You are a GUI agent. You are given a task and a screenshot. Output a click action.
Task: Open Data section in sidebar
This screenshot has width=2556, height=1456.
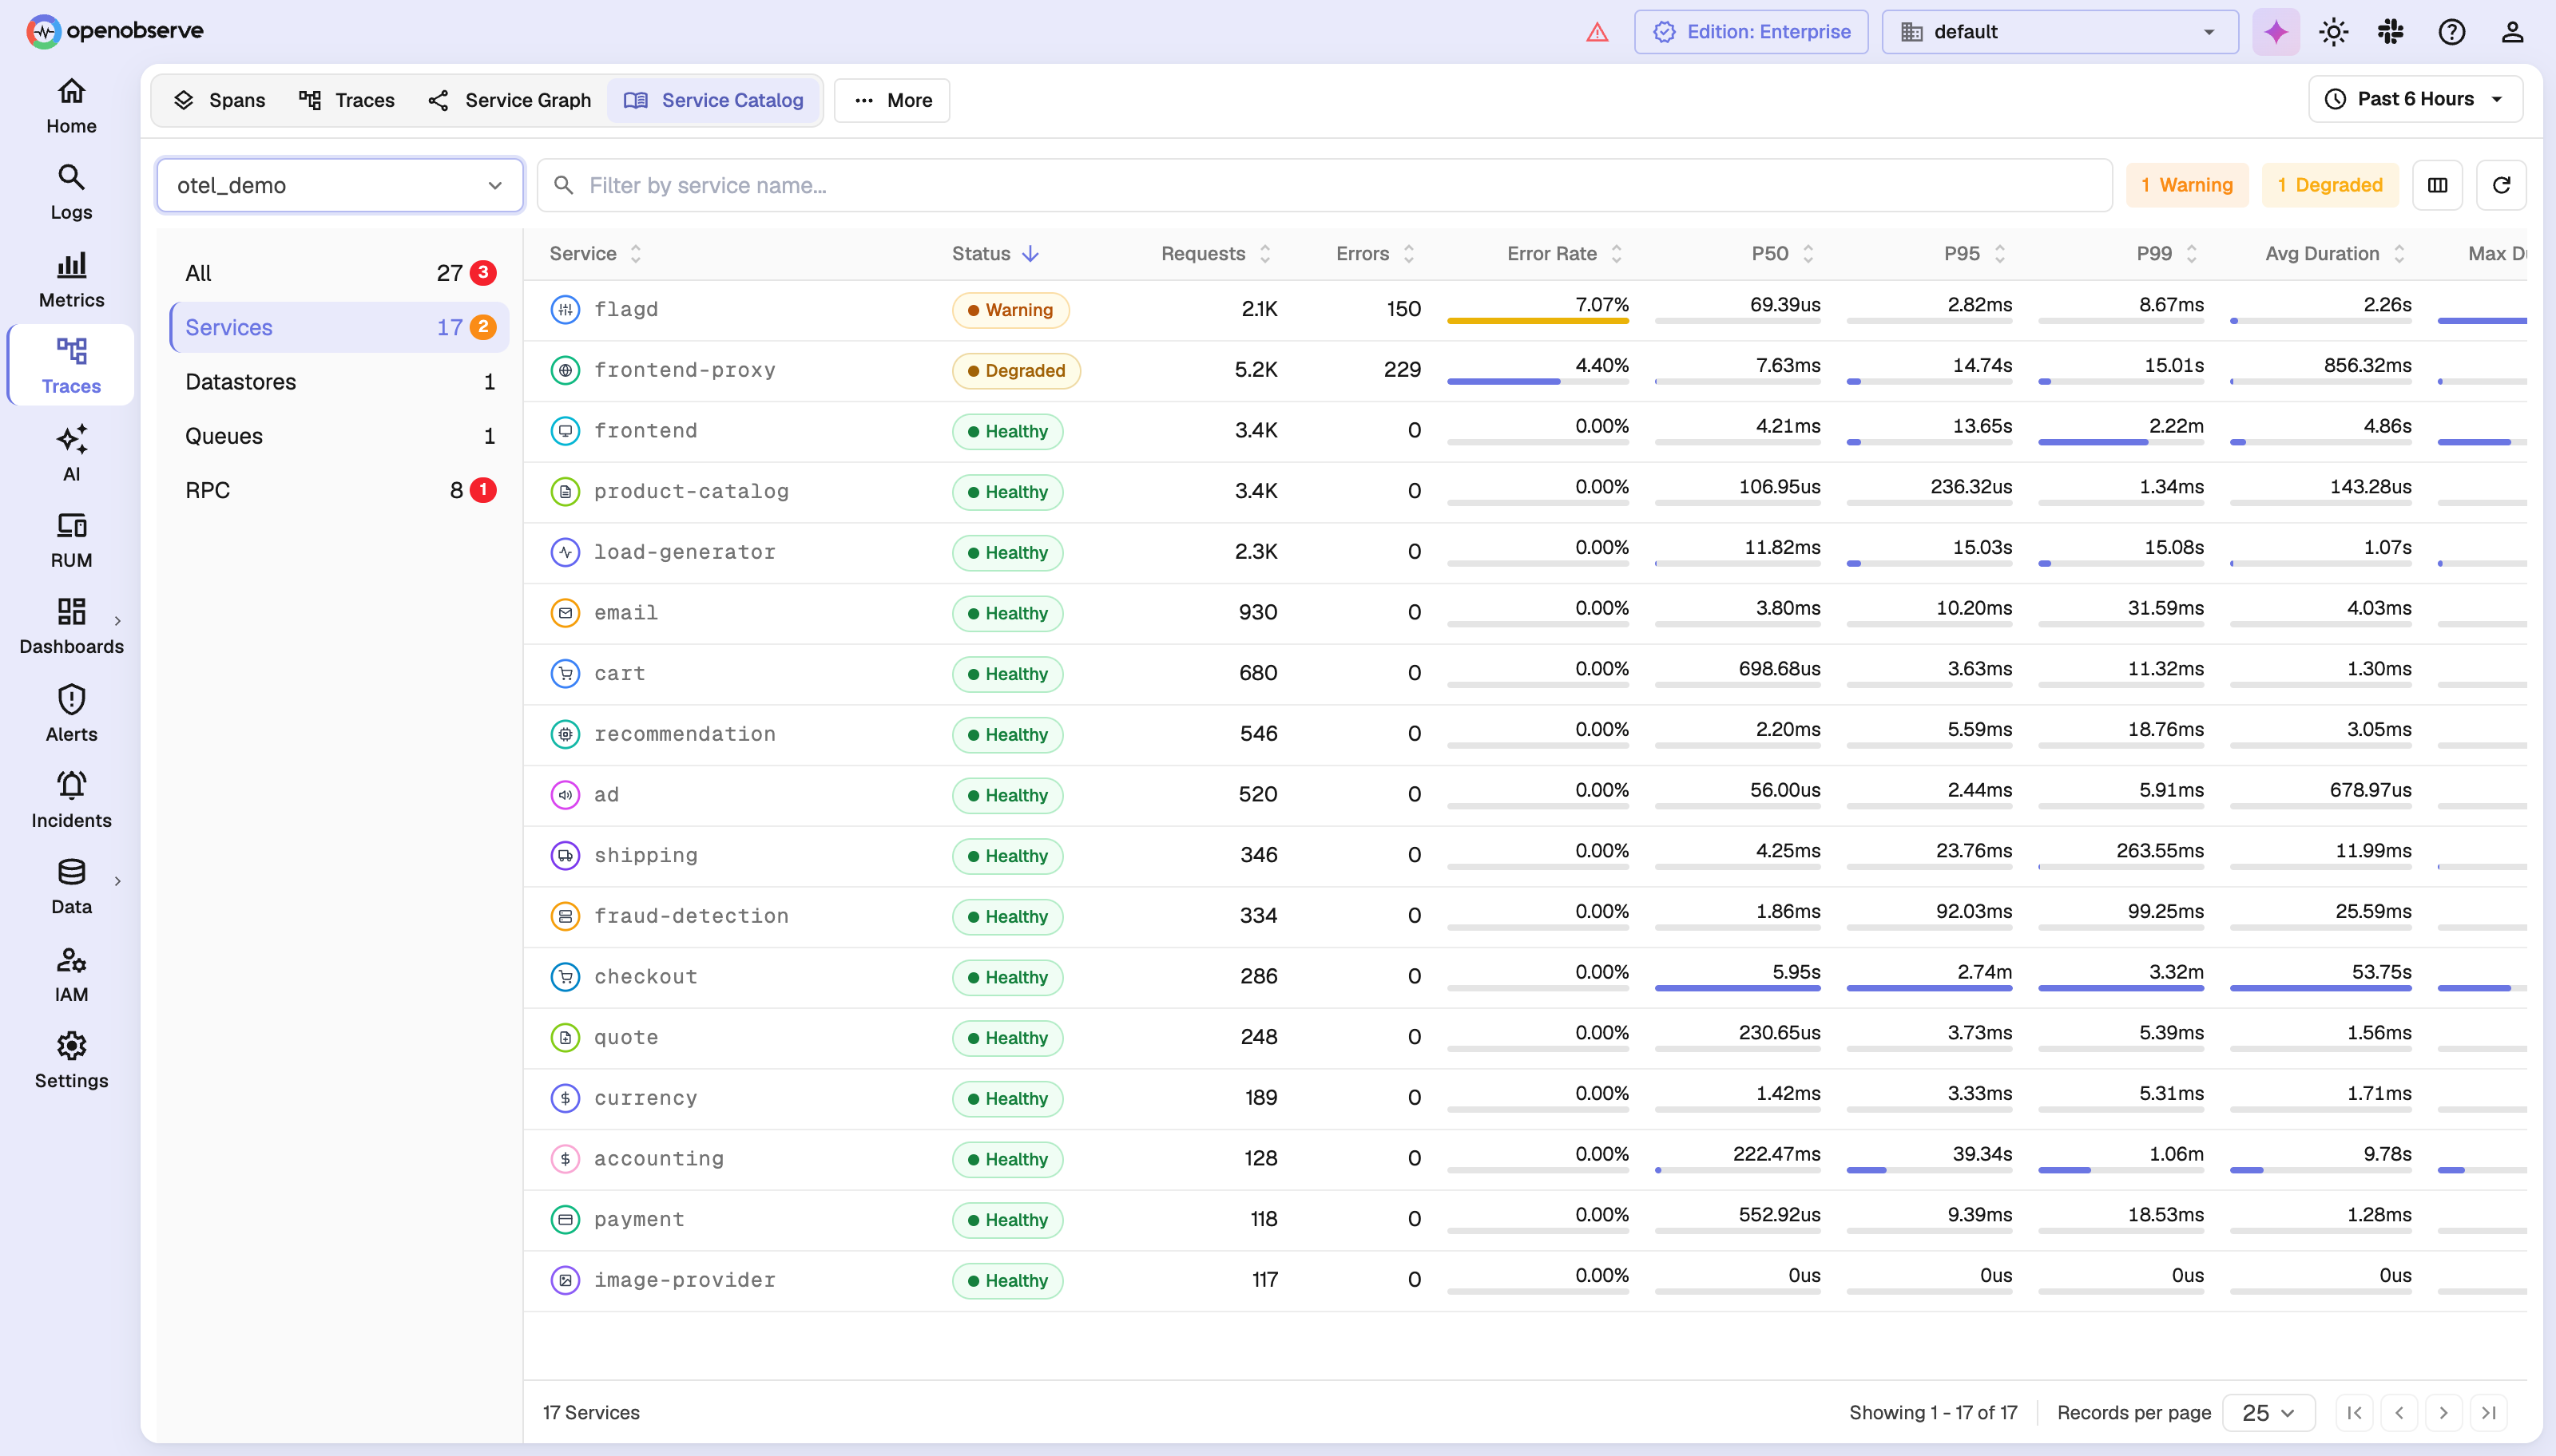[x=71, y=888]
